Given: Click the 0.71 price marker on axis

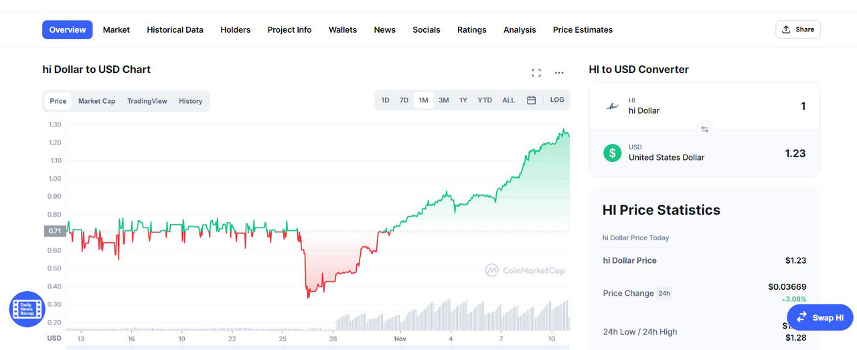Looking at the screenshot, I should pos(54,231).
